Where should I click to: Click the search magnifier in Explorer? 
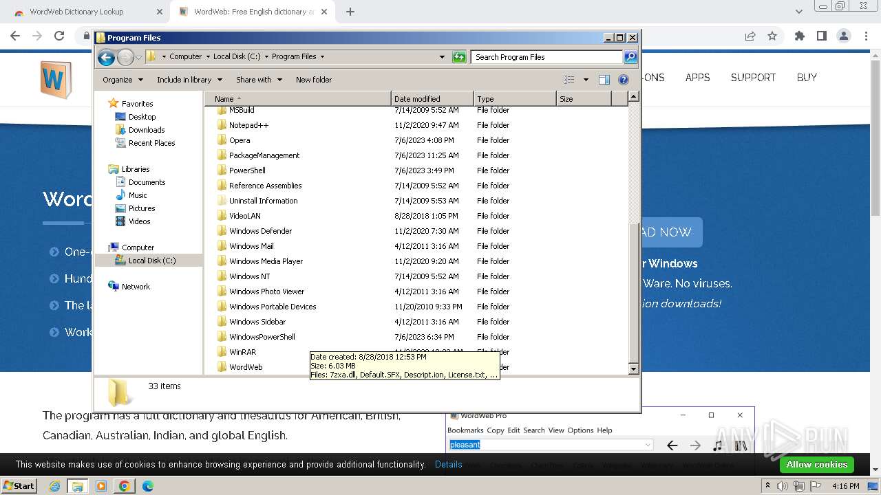(x=630, y=57)
